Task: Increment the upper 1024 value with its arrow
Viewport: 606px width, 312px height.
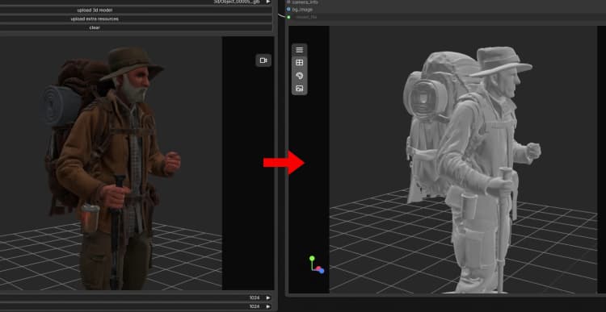Action: pyautogui.click(x=268, y=297)
